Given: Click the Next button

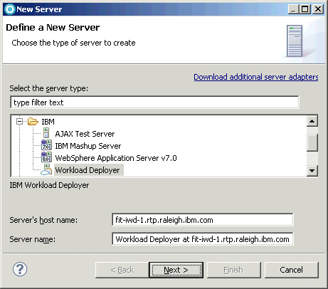Looking at the screenshot, I should click(176, 270).
